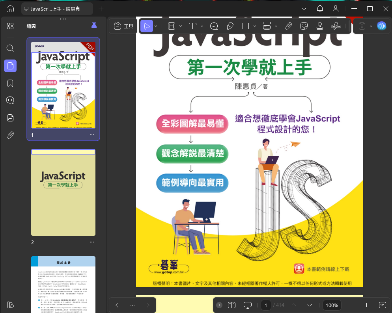
Task: Switch to the JavaScript document tab
Action: coord(57,9)
